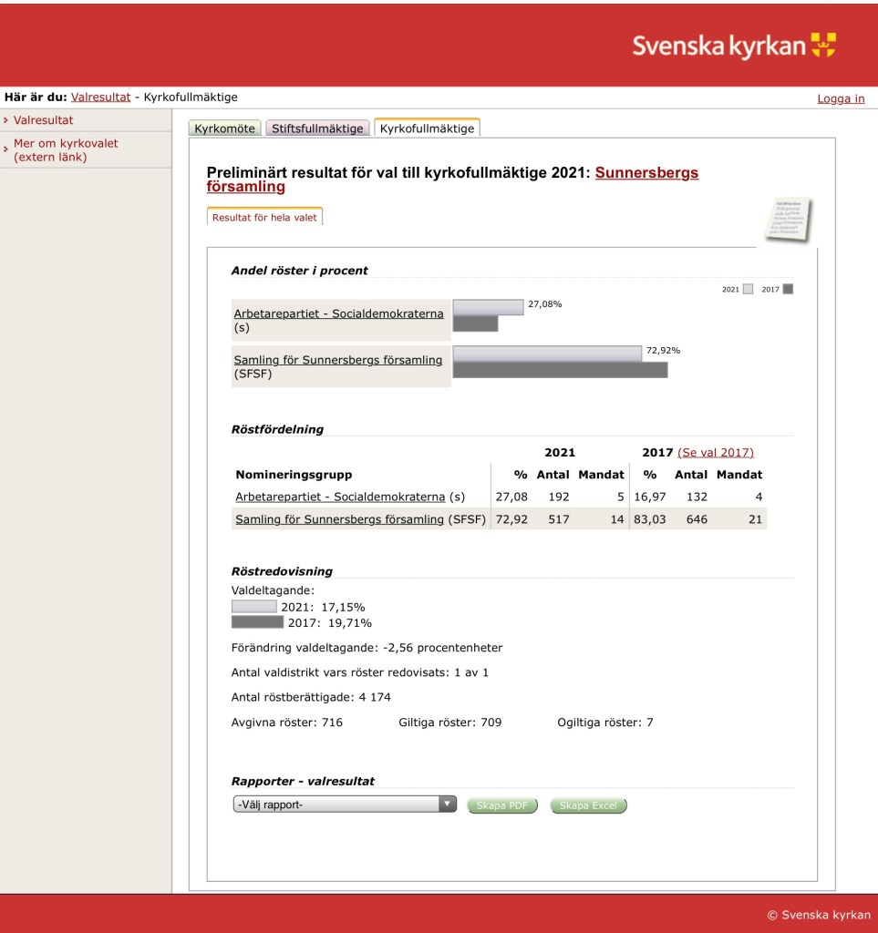Switch to the Stiftsfullmäktige tab
Viewport: 878px width, 933px height.
point(317,128)
